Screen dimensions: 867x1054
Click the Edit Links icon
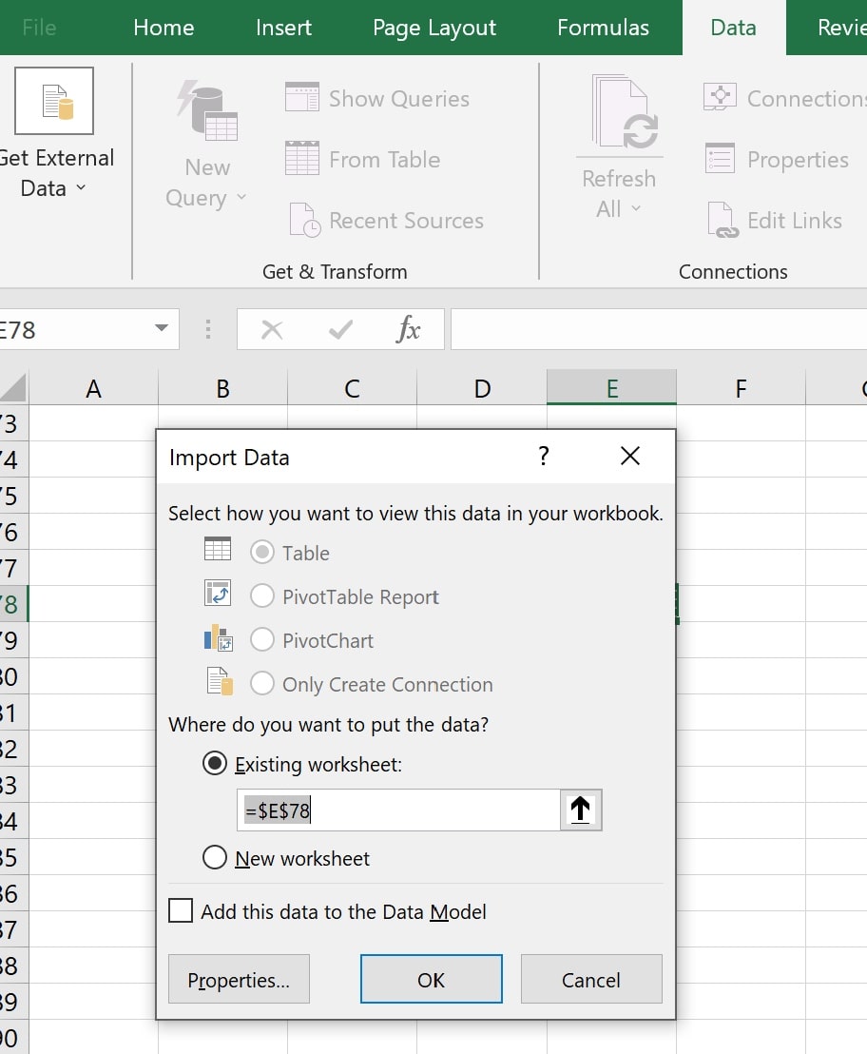coord(722,220)
